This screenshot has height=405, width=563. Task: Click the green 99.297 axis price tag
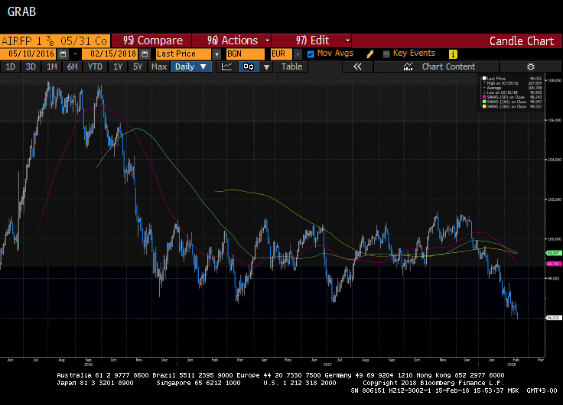[x=553, y=253]
